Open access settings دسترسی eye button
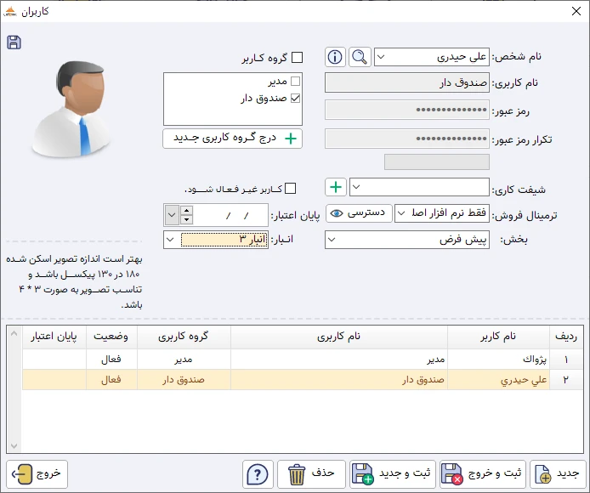This screenshot has height=493, width=590. coord(359,213)
